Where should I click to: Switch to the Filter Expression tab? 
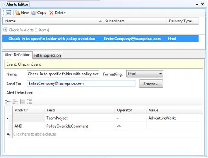point(47,55)
